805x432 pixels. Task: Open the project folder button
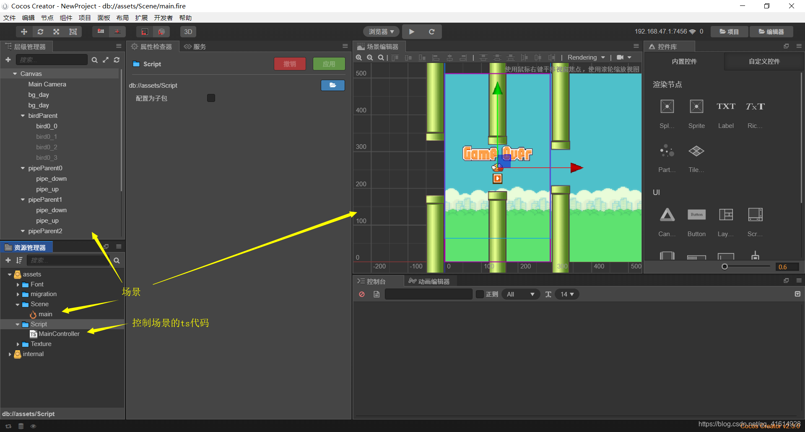729,32
